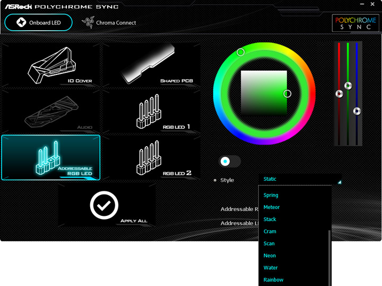This screenshot has width=382, height=286.
Task: Click the green channel slider knob
Action: 348,86
